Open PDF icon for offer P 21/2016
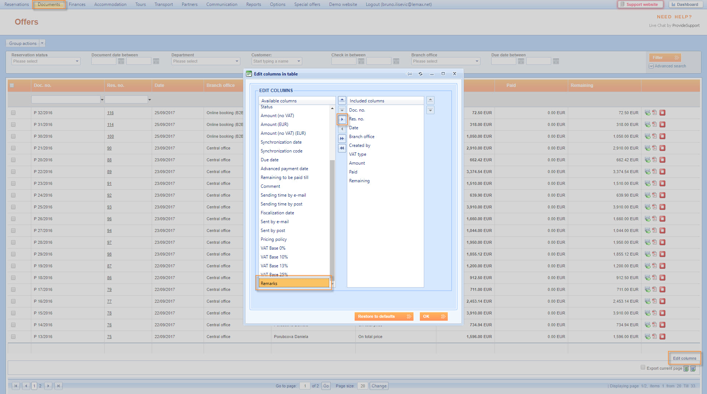Viewport: 707px width, 394px height. pos(654,148)
